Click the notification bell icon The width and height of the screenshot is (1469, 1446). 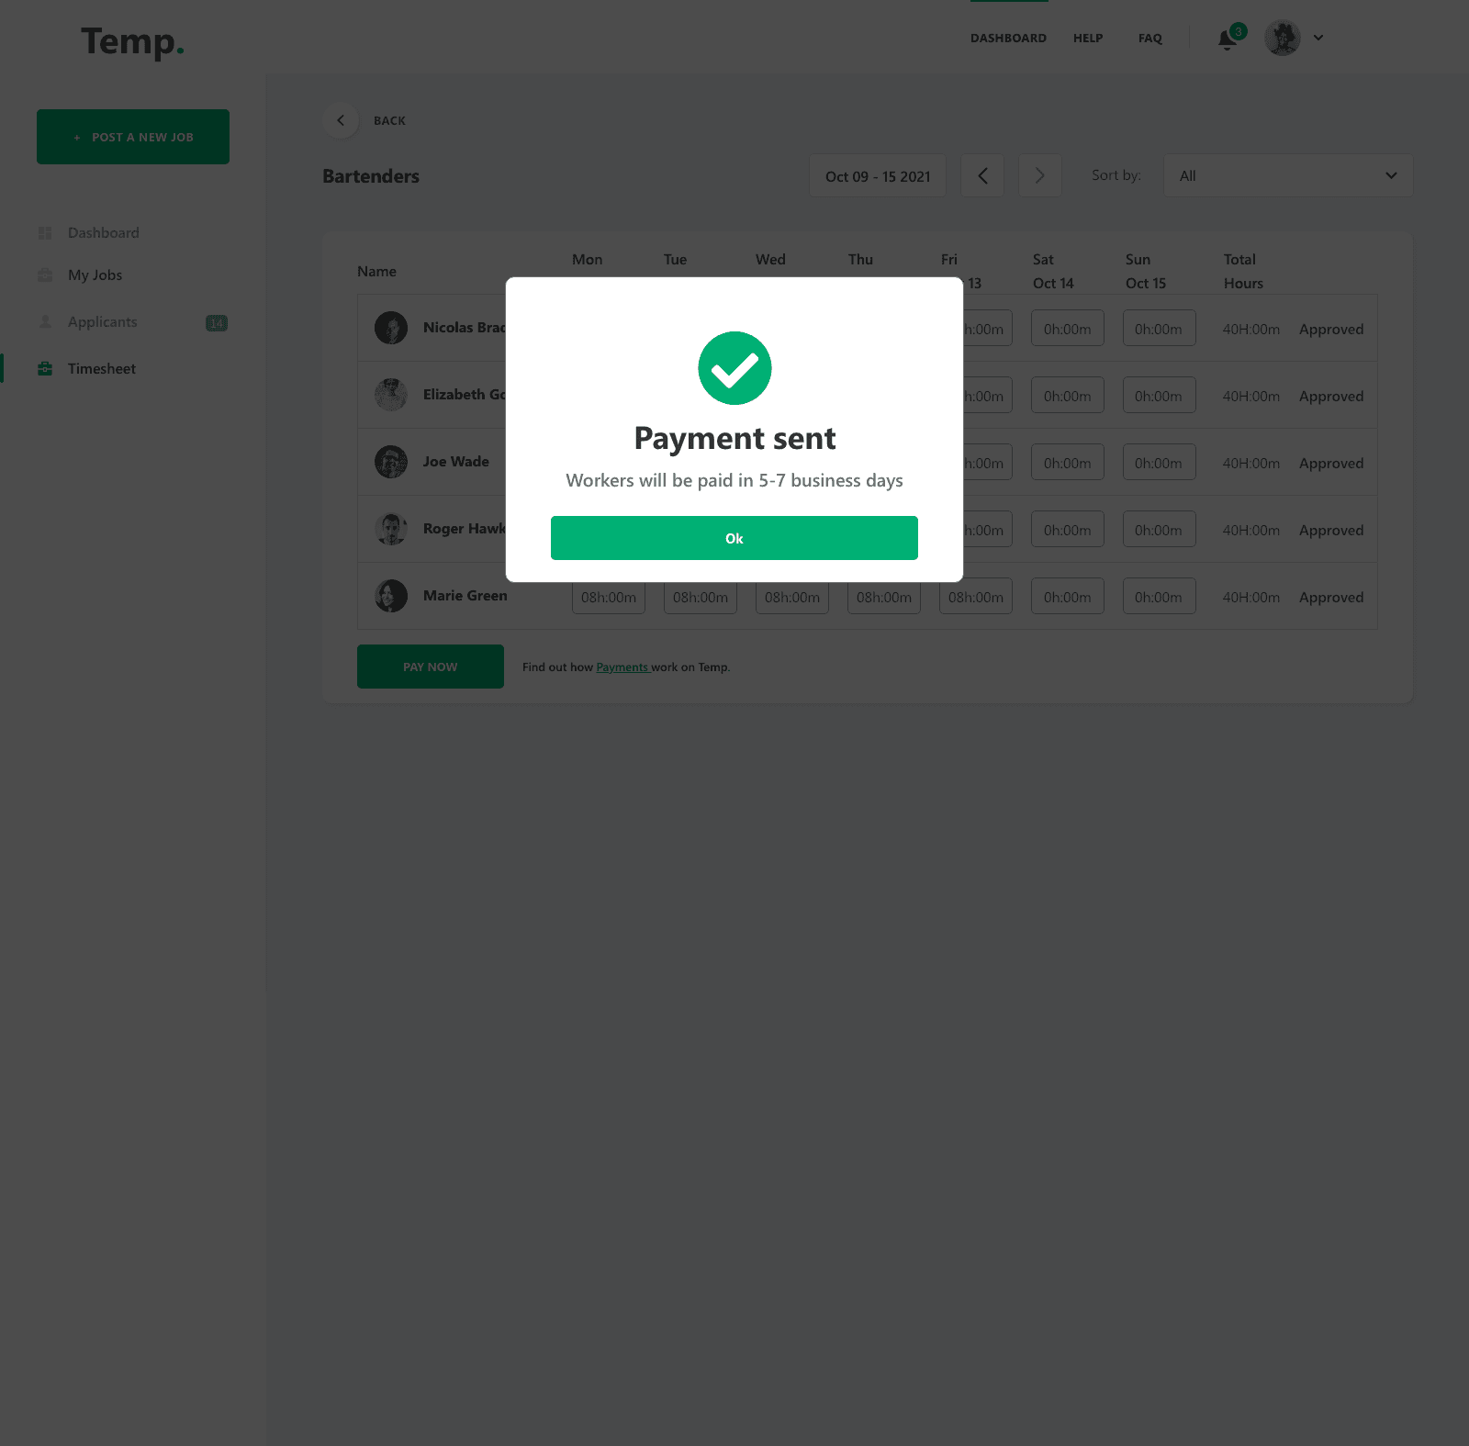pyautogui.click(x=1227, y=39)
